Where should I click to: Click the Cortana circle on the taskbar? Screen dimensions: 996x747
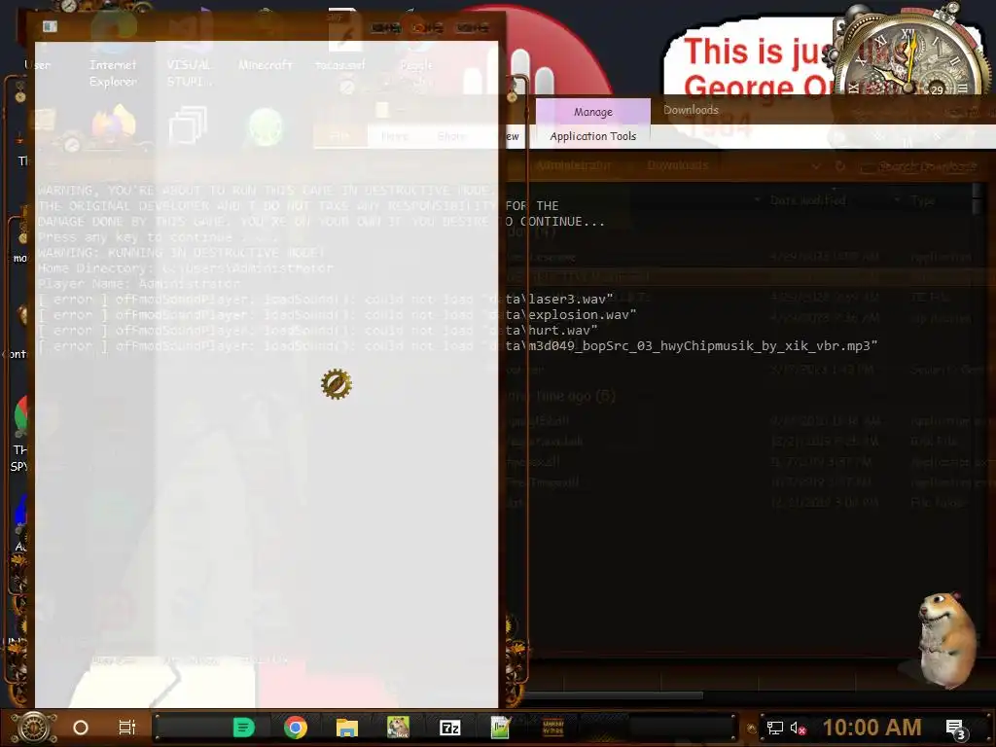[81, 728]
